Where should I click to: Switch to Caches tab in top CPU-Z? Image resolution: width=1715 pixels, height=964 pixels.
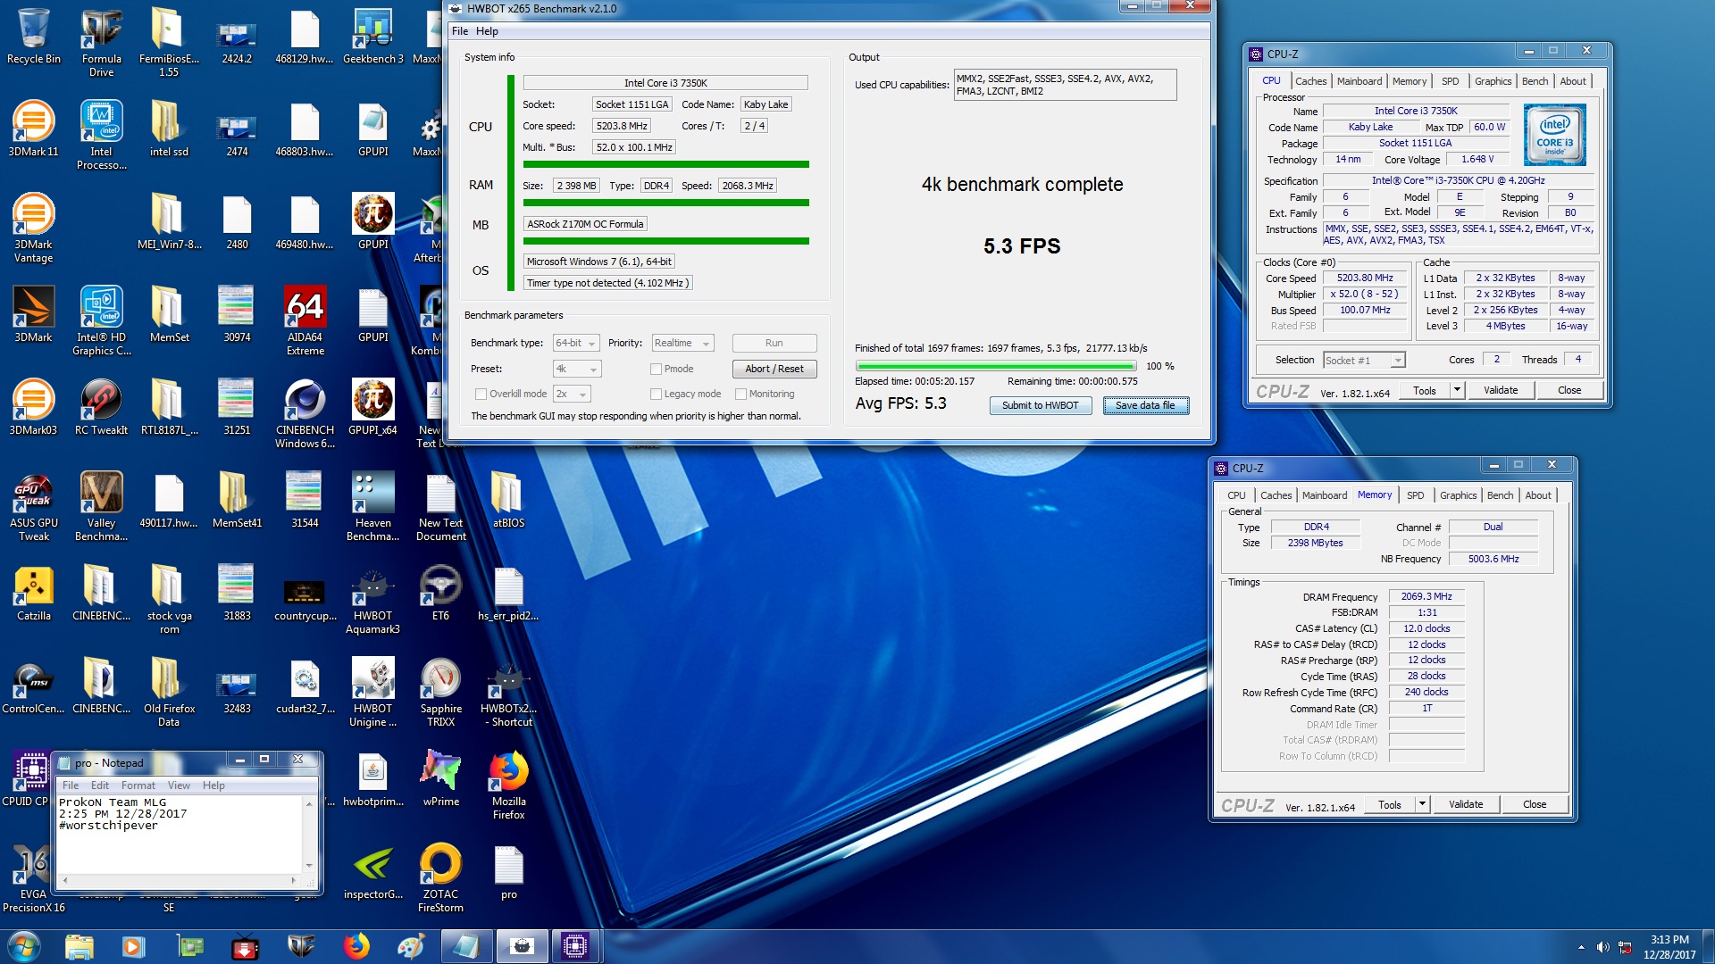[1310, 80]
